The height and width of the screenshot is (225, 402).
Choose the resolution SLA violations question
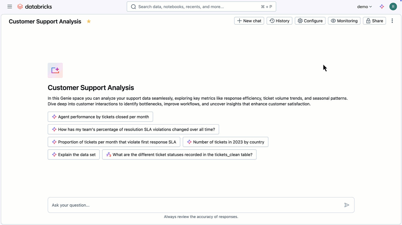pos(133,129)
